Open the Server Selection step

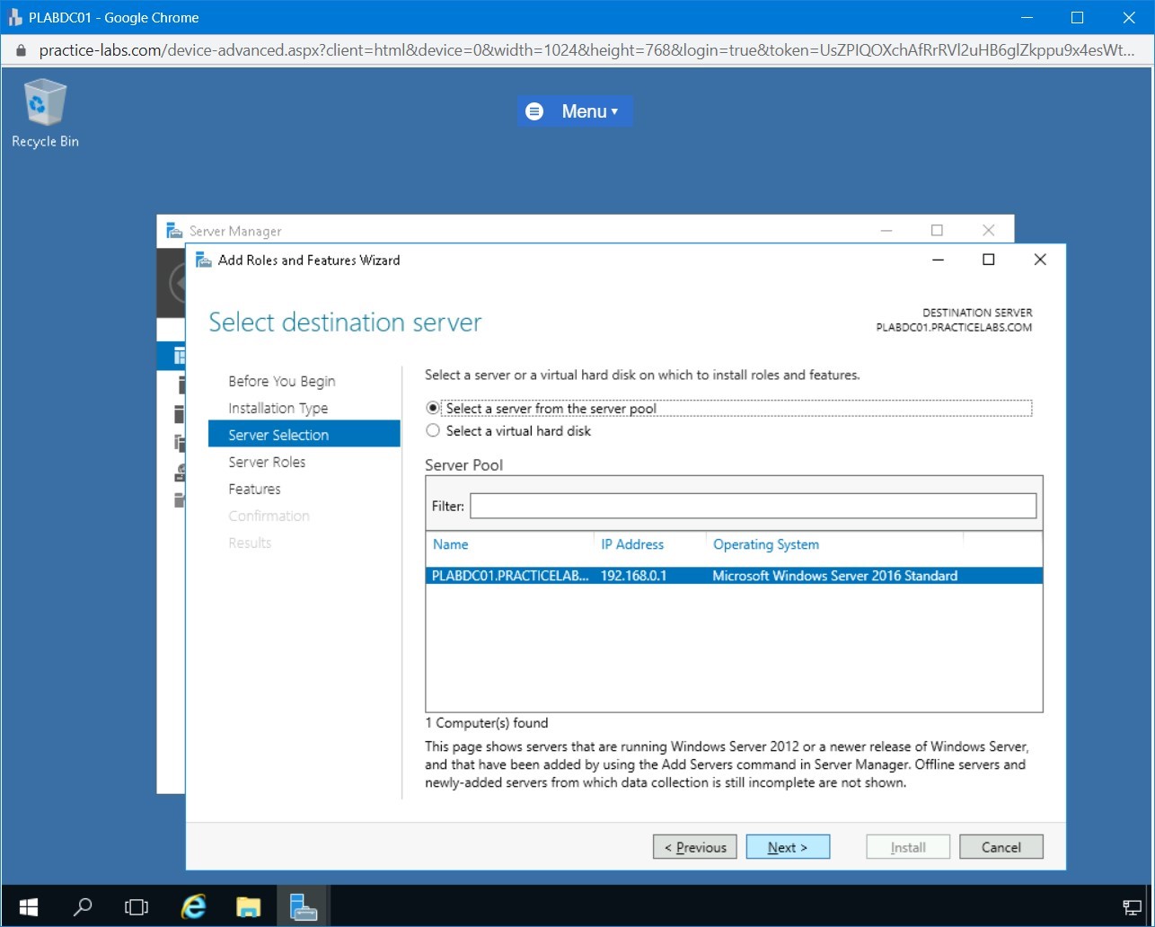click(x=304, y=434)
